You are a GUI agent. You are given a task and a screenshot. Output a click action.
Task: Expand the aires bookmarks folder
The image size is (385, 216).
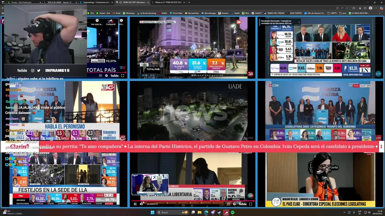343,13
